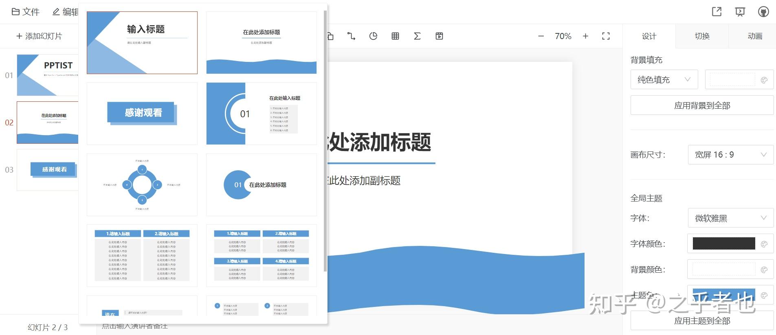Click the 70% zoom level value
The width and height of the screenshot is (776, 335).
(563, 36)
